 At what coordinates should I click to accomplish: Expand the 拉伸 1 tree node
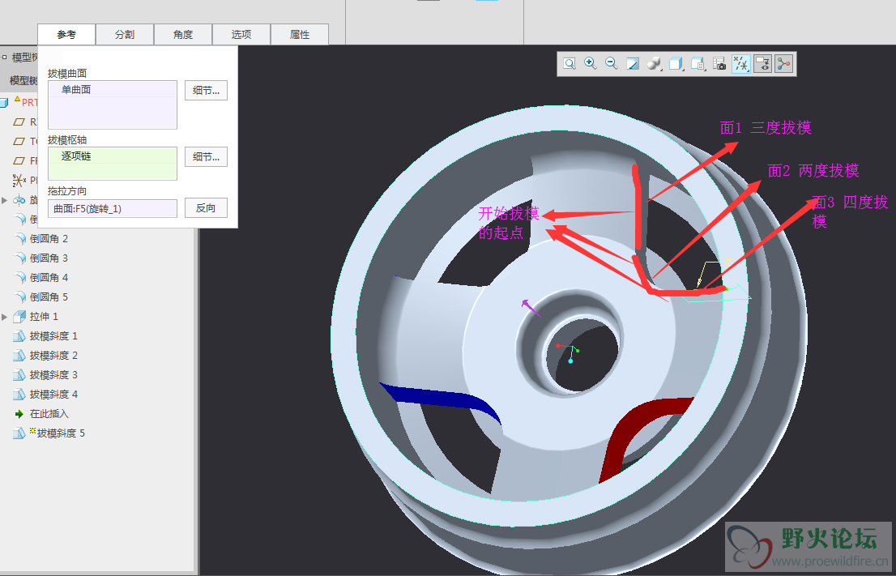[5, 317]
